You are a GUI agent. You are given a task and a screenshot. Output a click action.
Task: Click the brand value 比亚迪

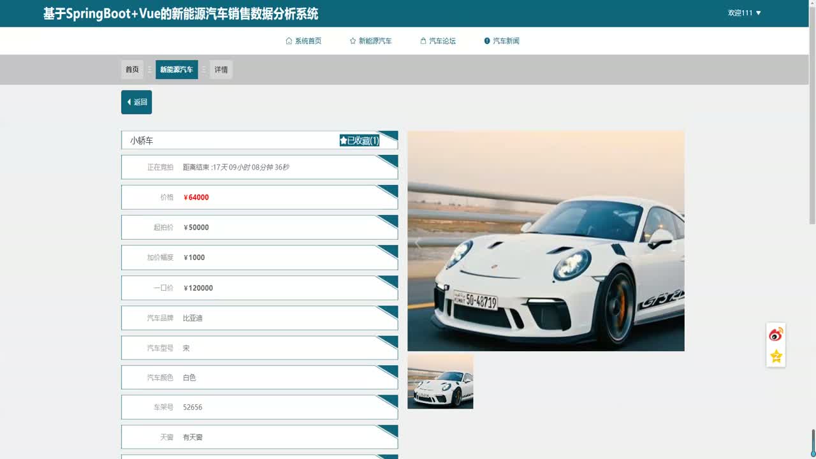click(x=193, y=318)
